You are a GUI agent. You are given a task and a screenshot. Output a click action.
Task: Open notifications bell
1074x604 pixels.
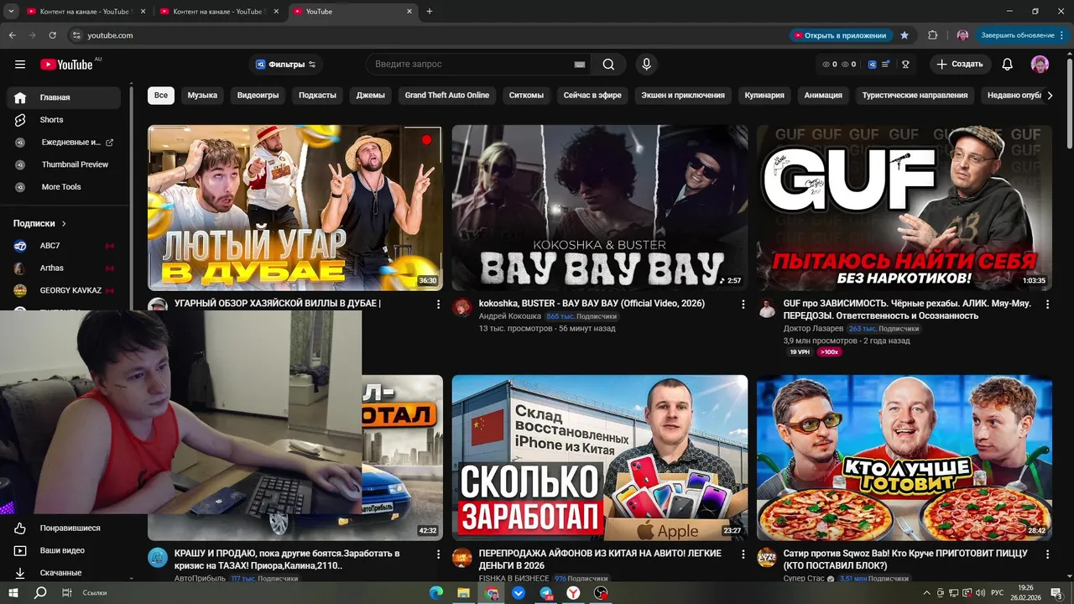1008,65
